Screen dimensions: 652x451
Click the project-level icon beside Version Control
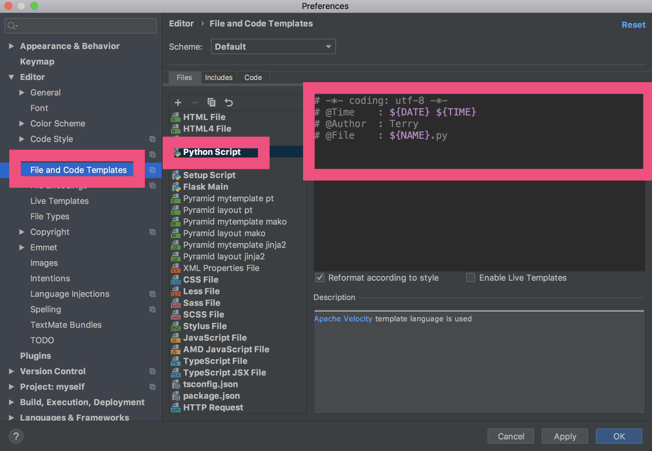(153, 371)
